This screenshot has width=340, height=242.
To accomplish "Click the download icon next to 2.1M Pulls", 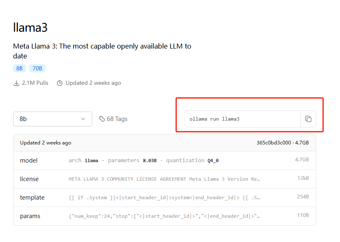I will coord(16,83).
